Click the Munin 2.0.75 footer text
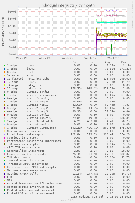 [67, 200]
